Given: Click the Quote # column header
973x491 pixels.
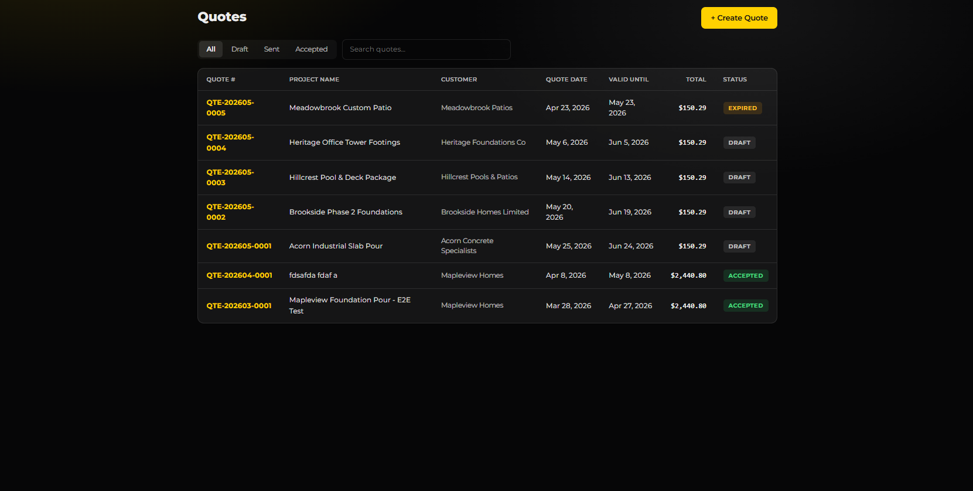Looking at the screenshot, I should click(x=221, y=80).
